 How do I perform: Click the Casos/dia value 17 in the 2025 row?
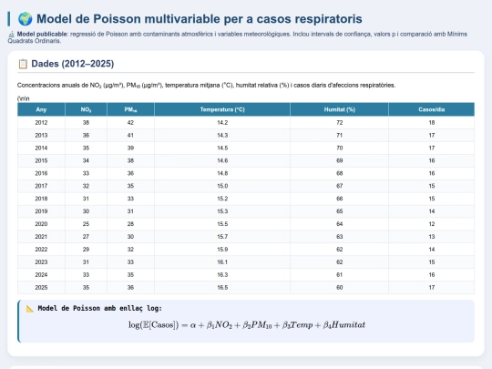click(432, 287)
